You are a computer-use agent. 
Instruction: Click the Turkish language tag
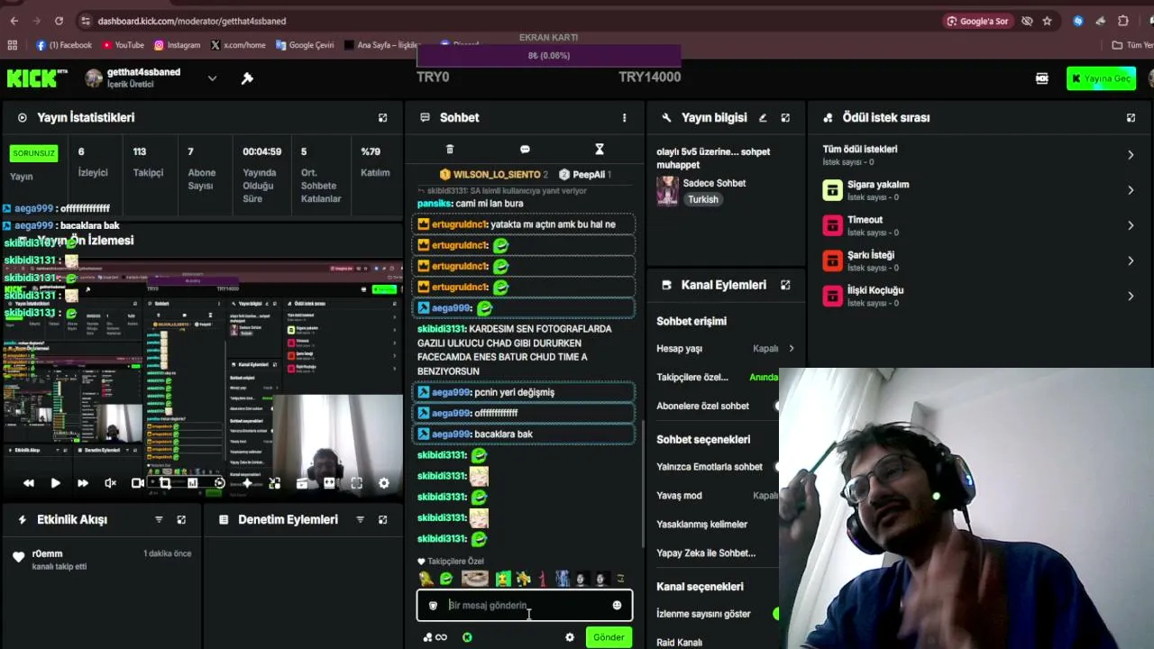pos(703,199)
